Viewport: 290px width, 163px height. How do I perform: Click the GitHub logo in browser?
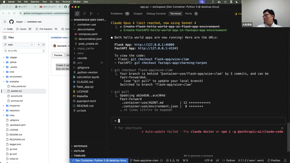click(x=12, y=22)
